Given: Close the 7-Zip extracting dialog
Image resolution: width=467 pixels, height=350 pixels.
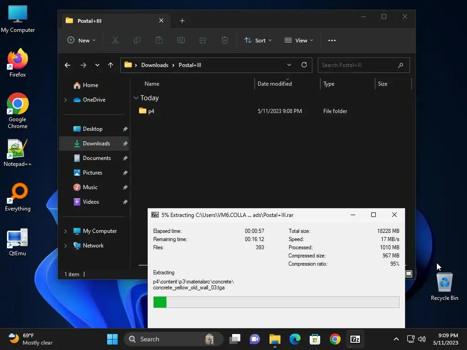Looking at the screenshot, I should (394, 215).
